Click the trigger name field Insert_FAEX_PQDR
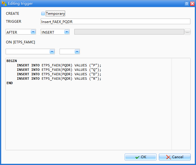Screen dimensions: 196x165 point(115,22)
